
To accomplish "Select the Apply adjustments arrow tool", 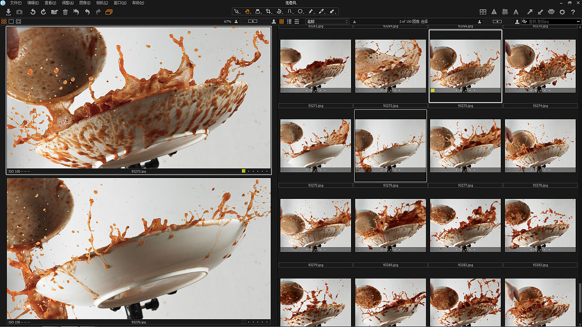I will (332, 11).
